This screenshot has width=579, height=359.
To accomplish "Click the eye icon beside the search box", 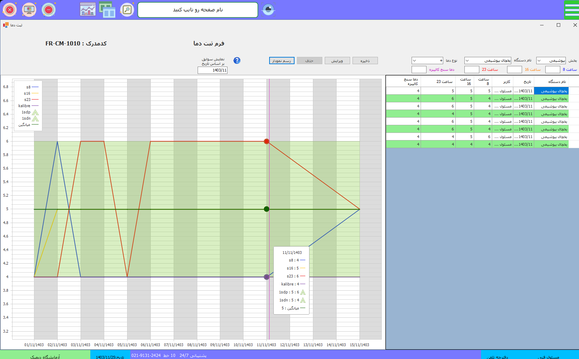I will tap(268, 10).
